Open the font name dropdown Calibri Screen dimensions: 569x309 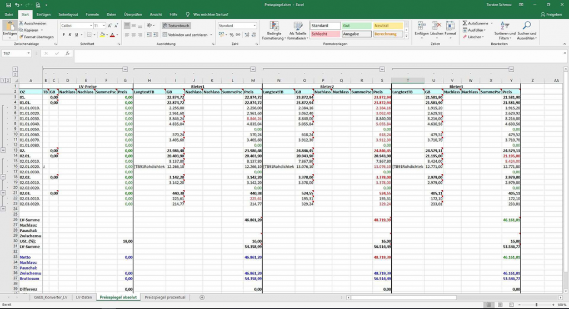click(91, 26)
